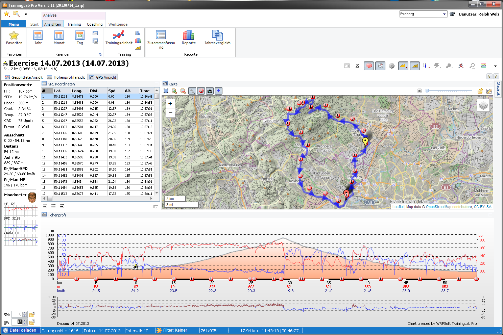Toggle the heart rate curve button
Image resolution: width=503 pixels, height=335 pixels.
[x=369, y=66]
